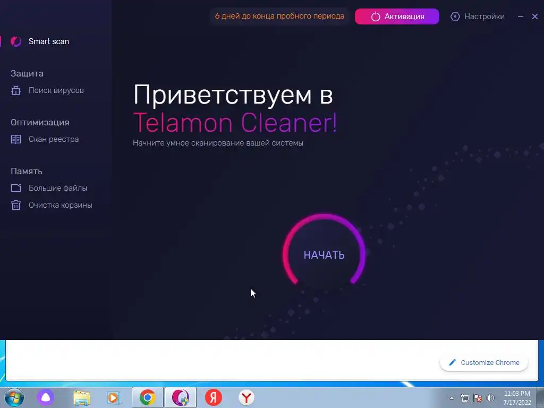Open the Windows Start menu
Viewport: 544px width, 408px height.
pyautogui.click(x=14, y=397)
